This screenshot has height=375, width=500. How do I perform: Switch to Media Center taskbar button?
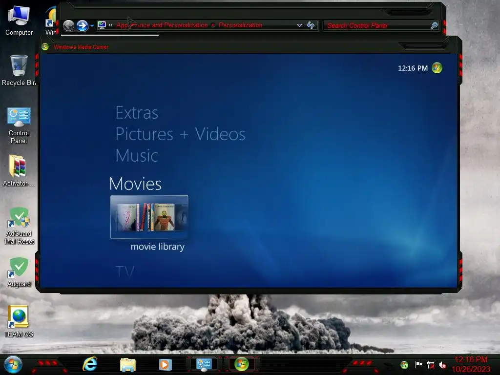(x=241, y=364)
